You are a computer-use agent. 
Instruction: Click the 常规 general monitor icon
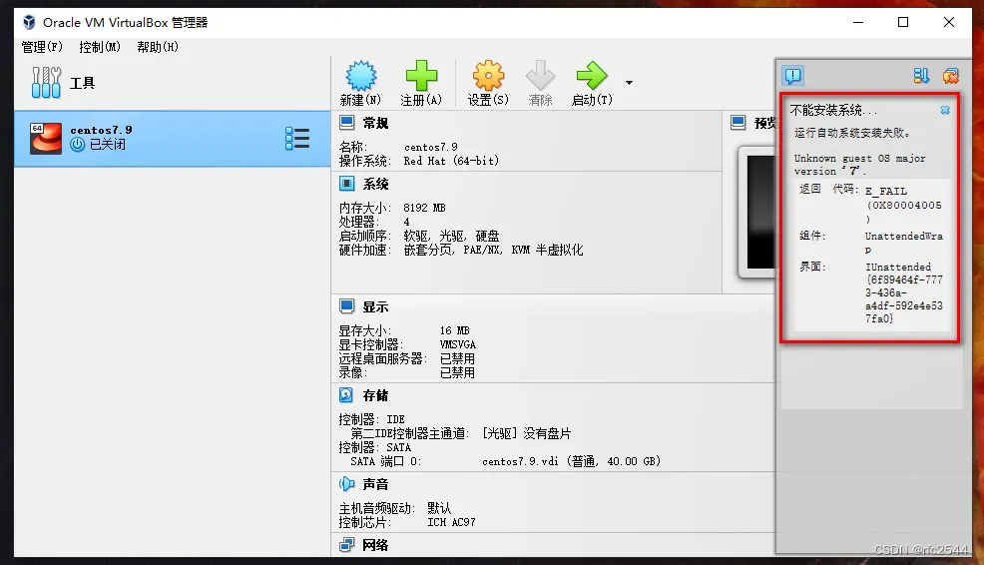point(347,123)
